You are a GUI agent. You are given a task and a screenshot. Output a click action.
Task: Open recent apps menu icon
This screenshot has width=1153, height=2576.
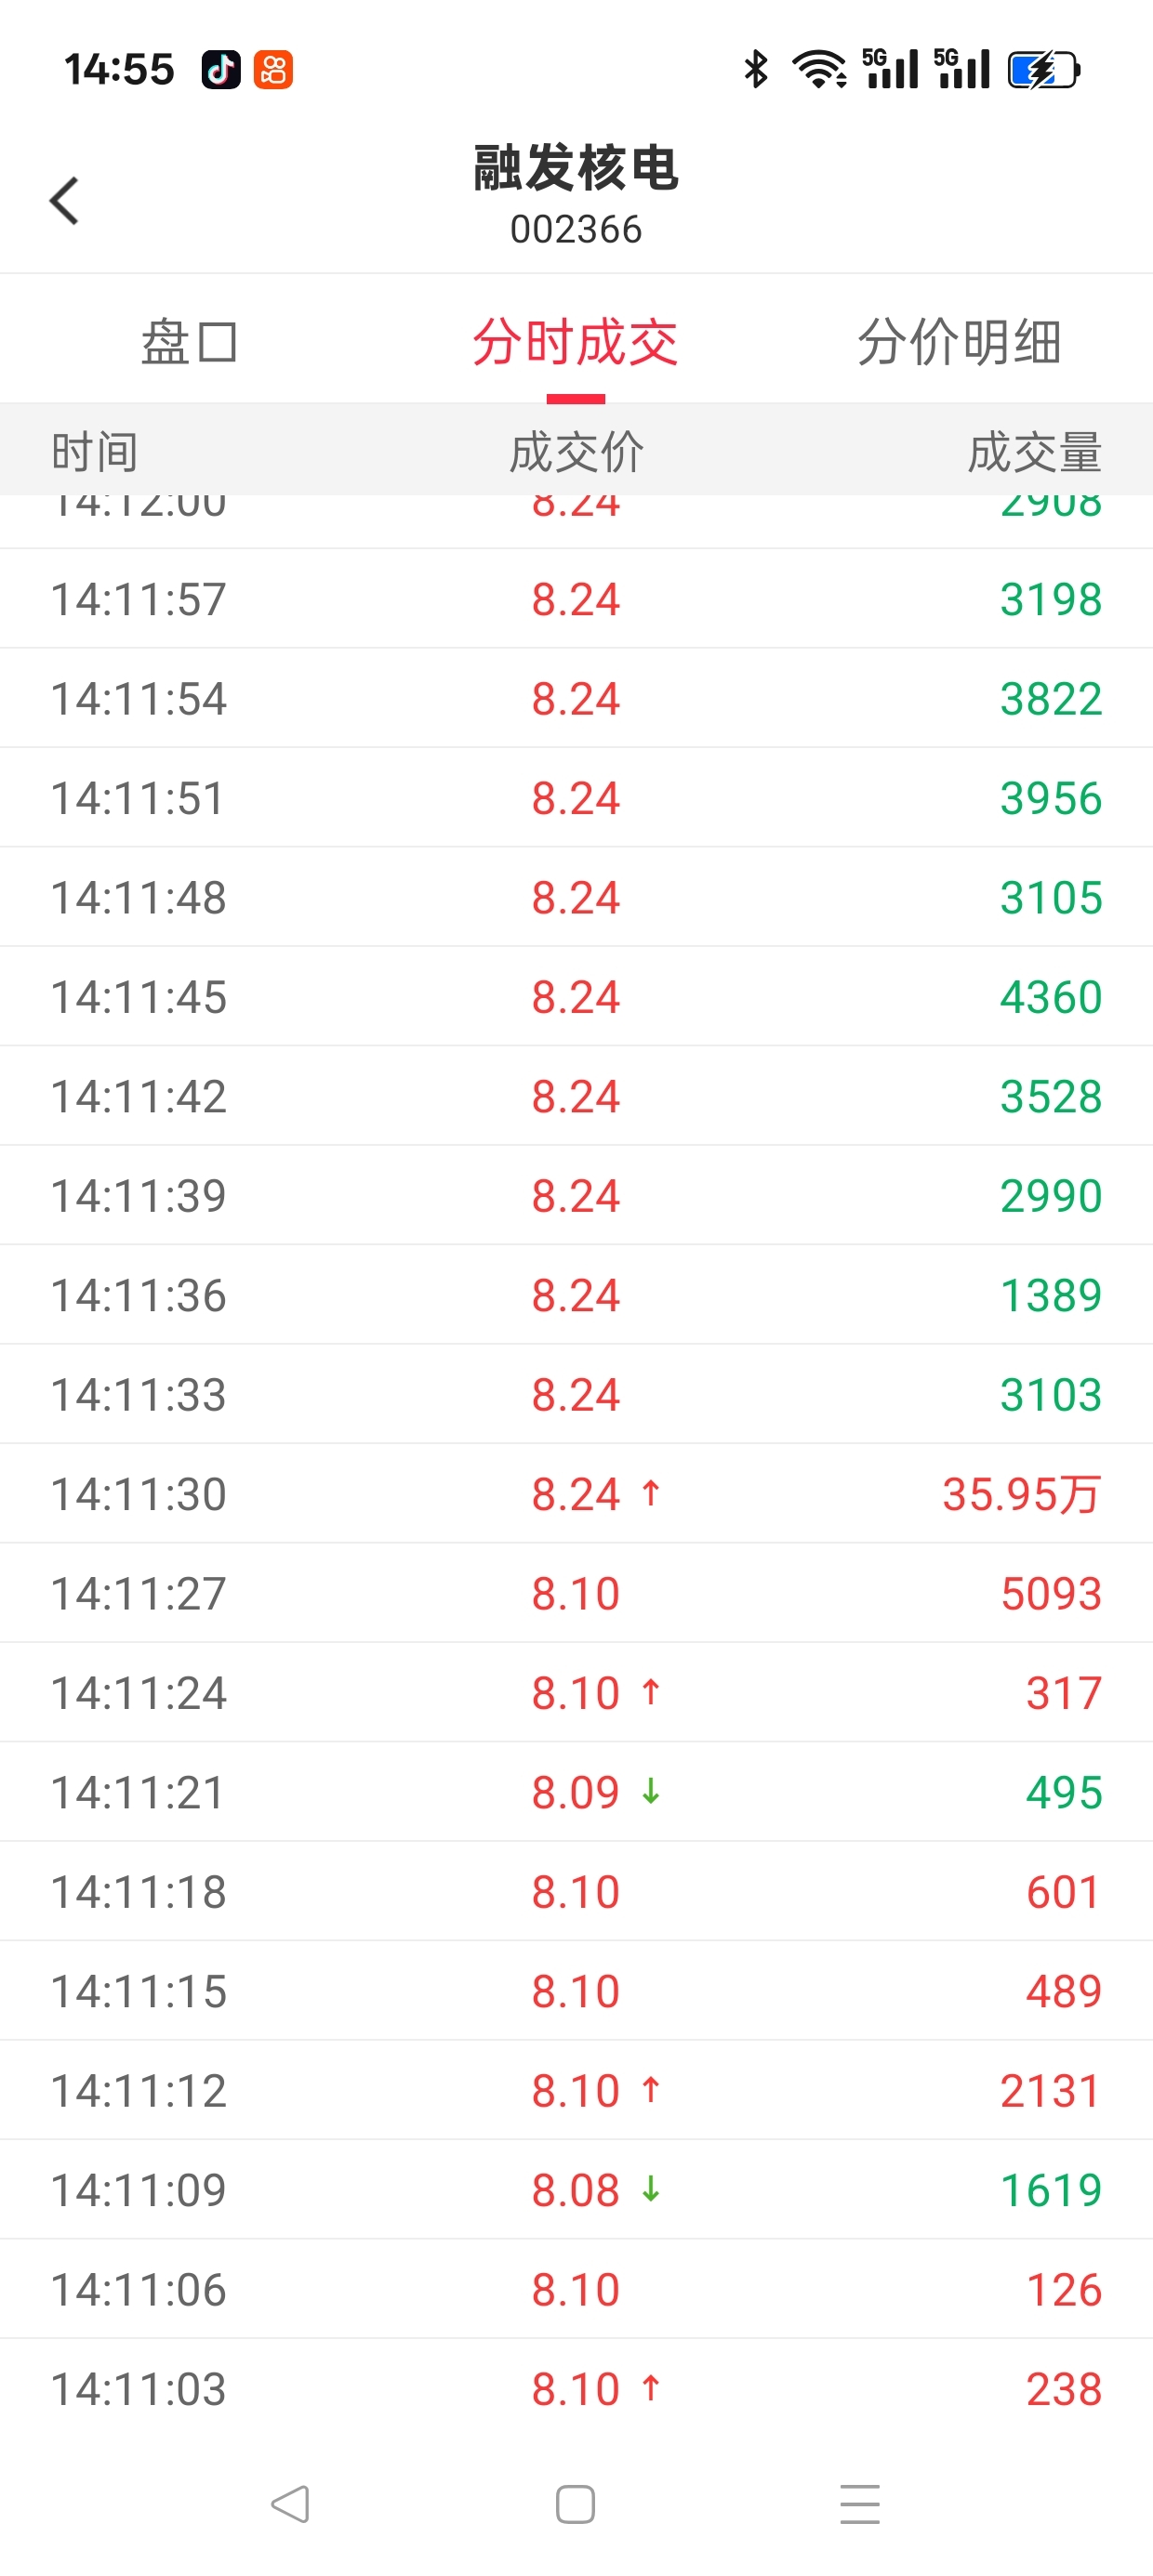click(861, 2504)
